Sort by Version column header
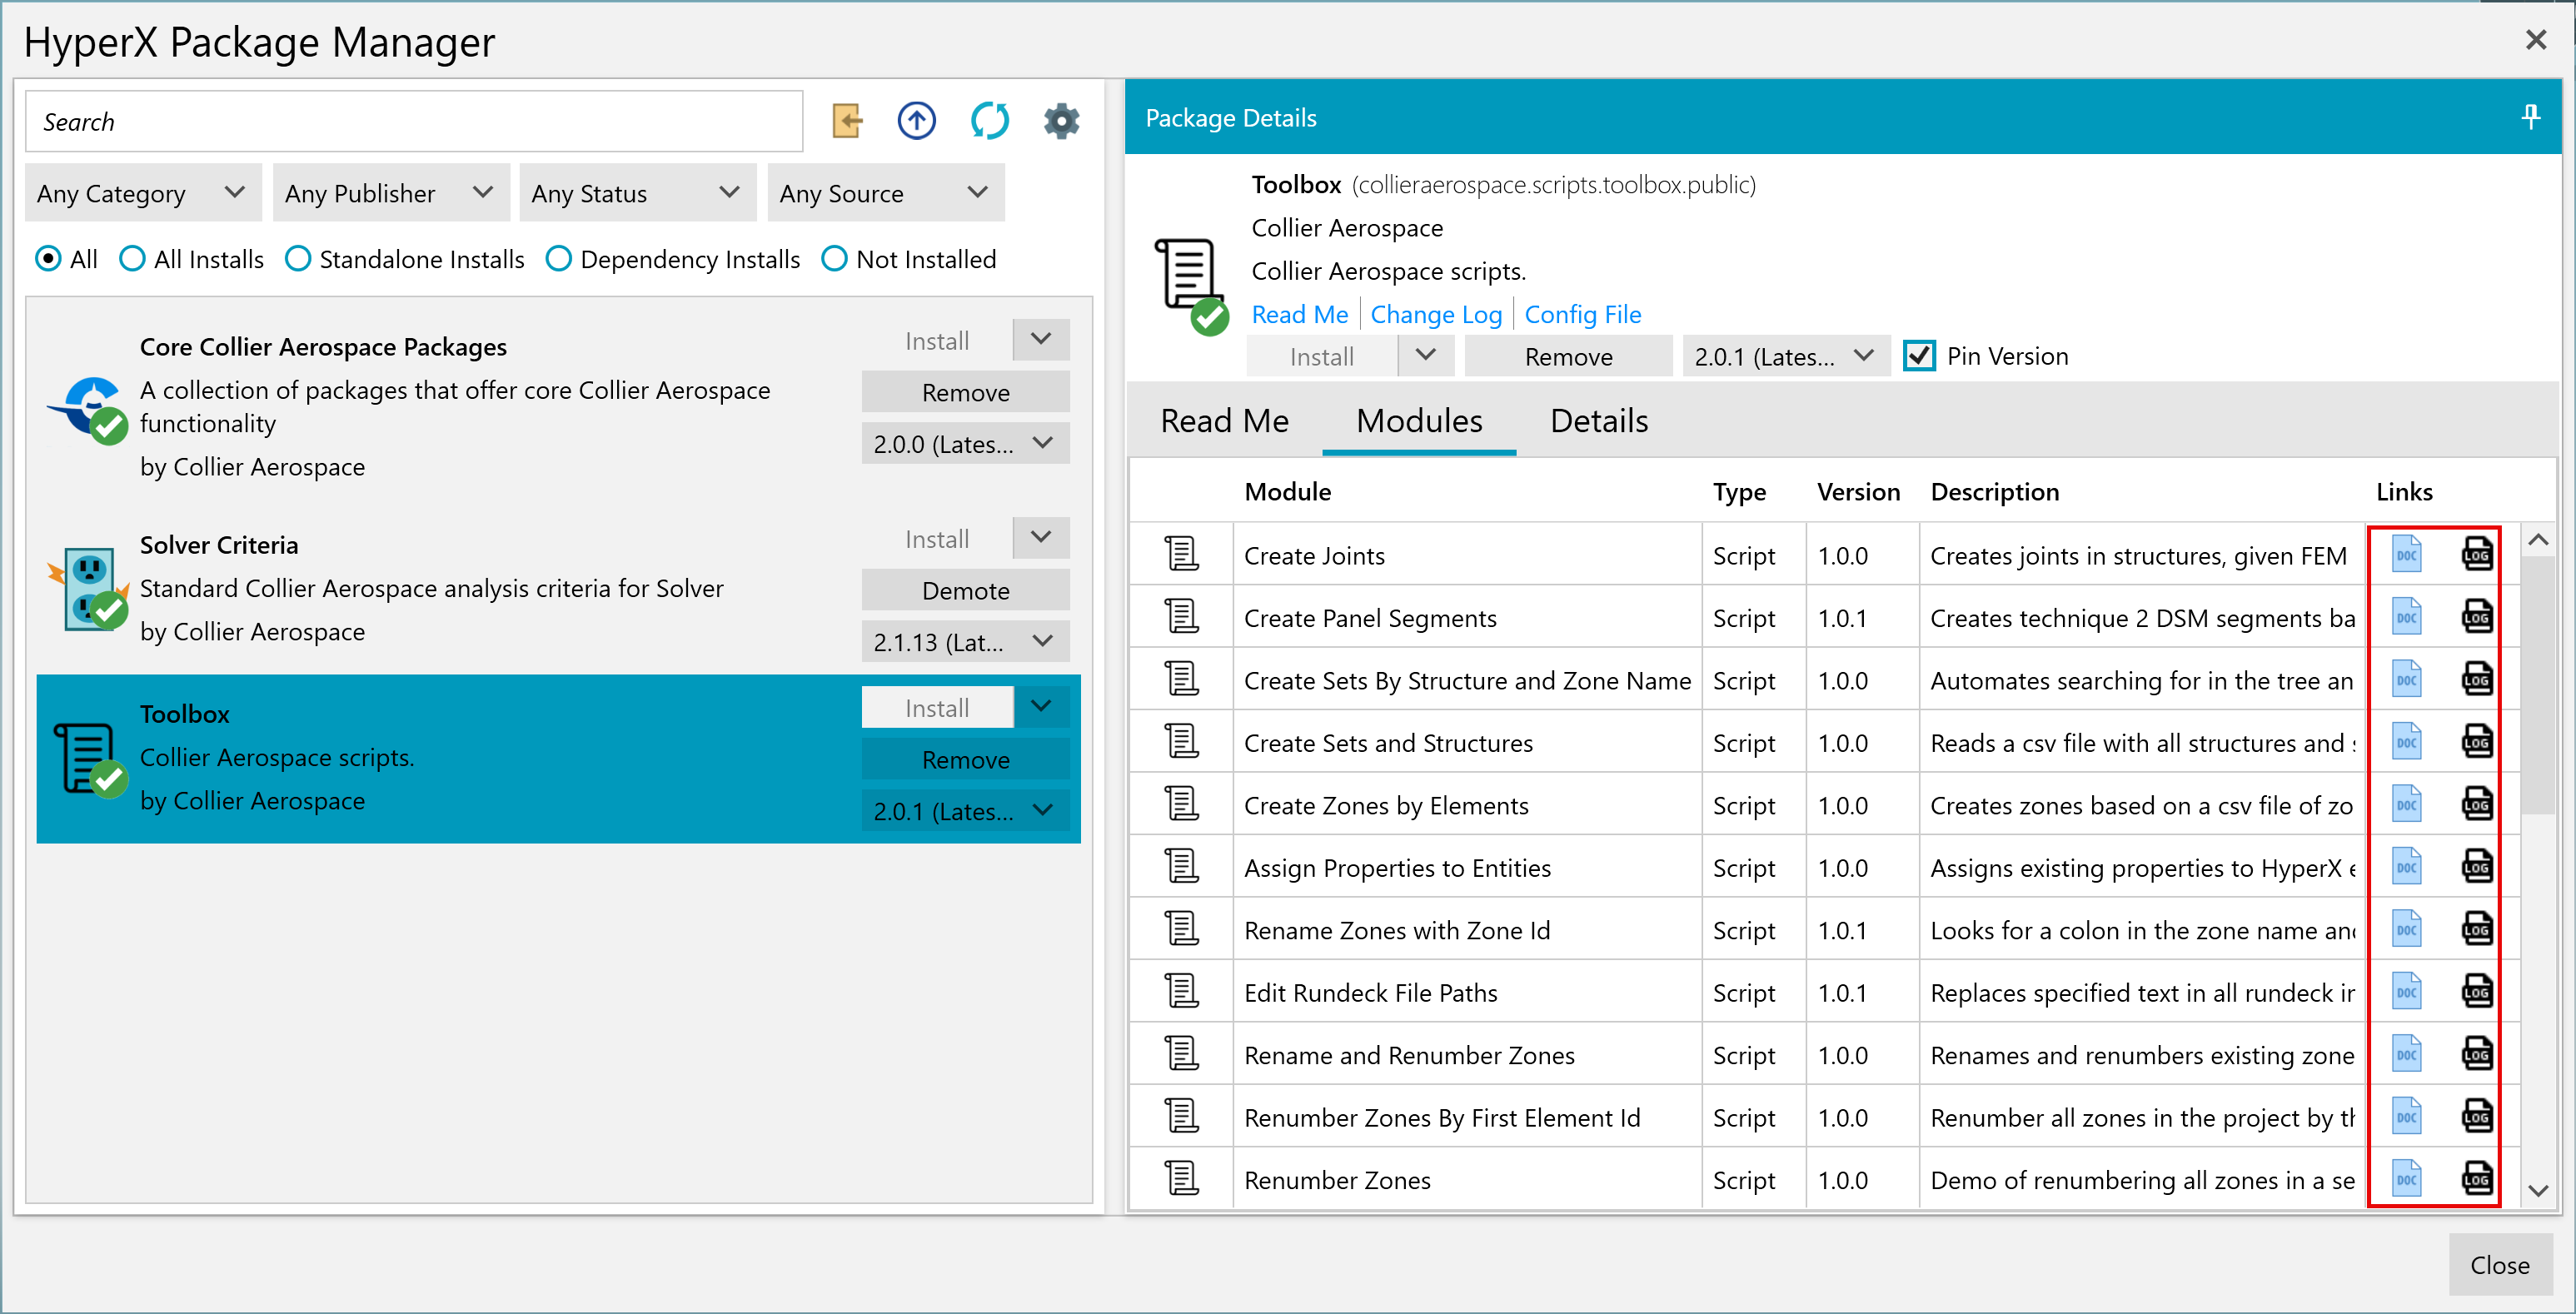This screenshot has width=2576, height=1314. (x=1858, y=491)
